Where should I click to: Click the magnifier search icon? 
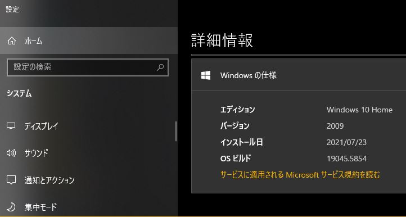(160, 67)
